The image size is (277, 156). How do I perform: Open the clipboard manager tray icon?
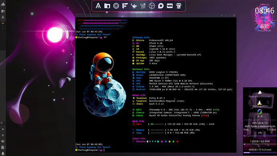click(x=3, y=147)
